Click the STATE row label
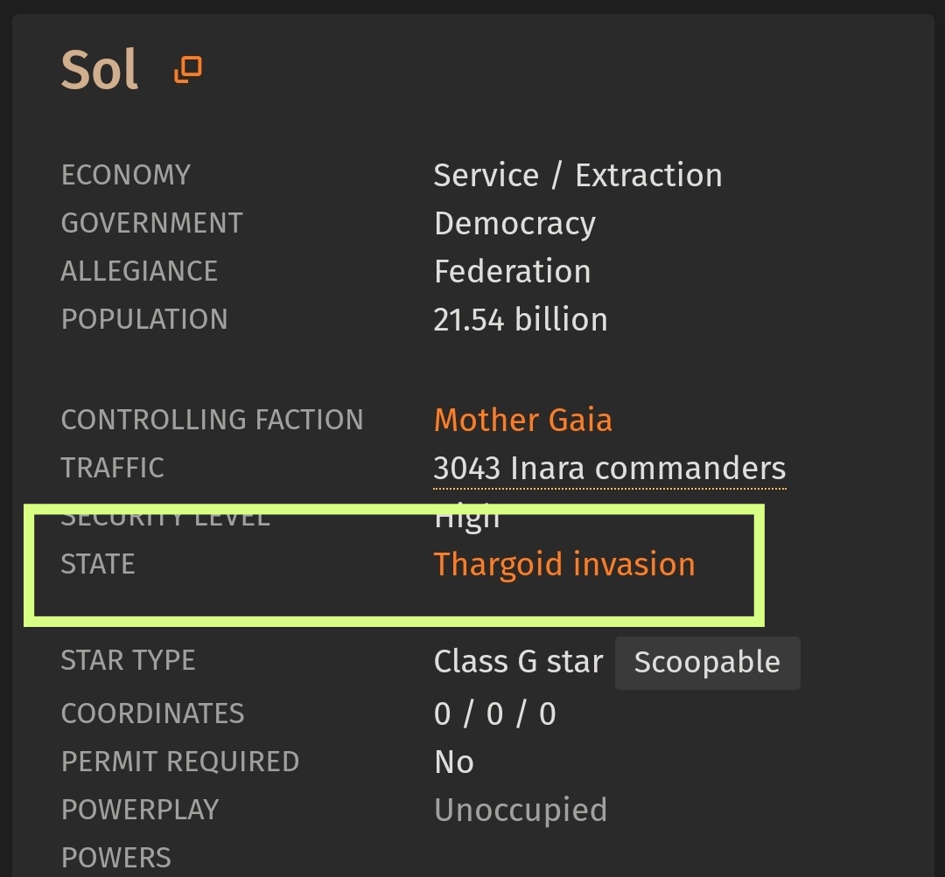The image size is (945, 877). tap(98, 564)
